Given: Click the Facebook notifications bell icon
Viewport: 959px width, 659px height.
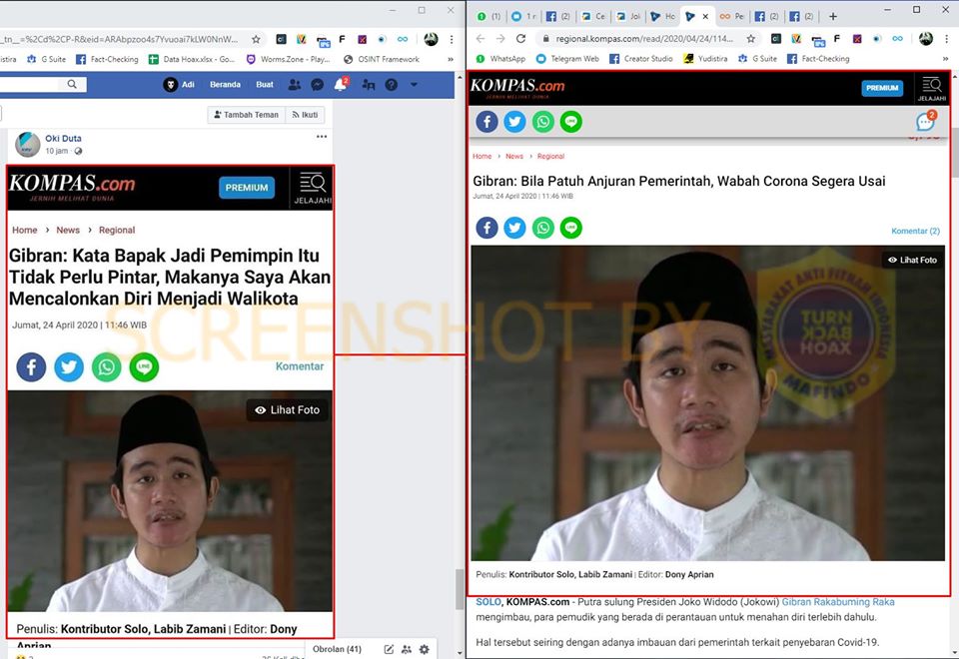Looking at the screenshot, I should click(341, 84).
